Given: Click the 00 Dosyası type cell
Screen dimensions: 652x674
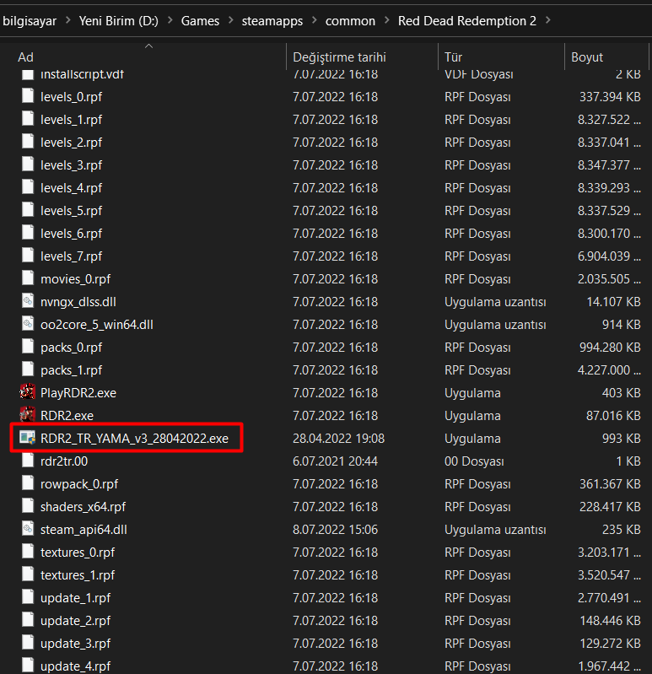Looking at the screenshot, I should coord(474,461).
